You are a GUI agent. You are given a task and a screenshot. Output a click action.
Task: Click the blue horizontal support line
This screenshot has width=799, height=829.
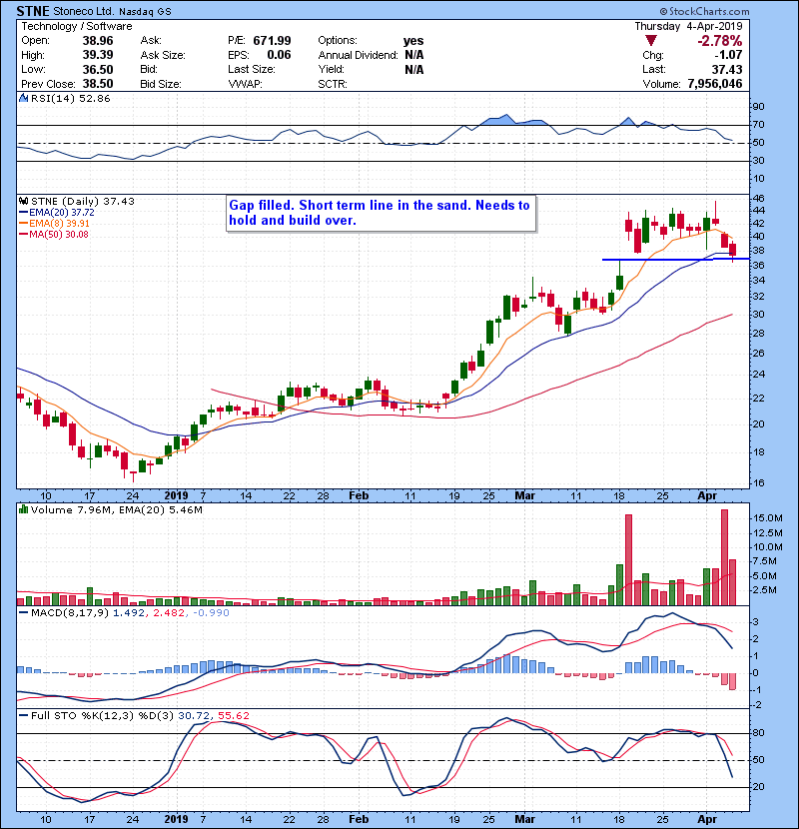click(x=675, y=259)
